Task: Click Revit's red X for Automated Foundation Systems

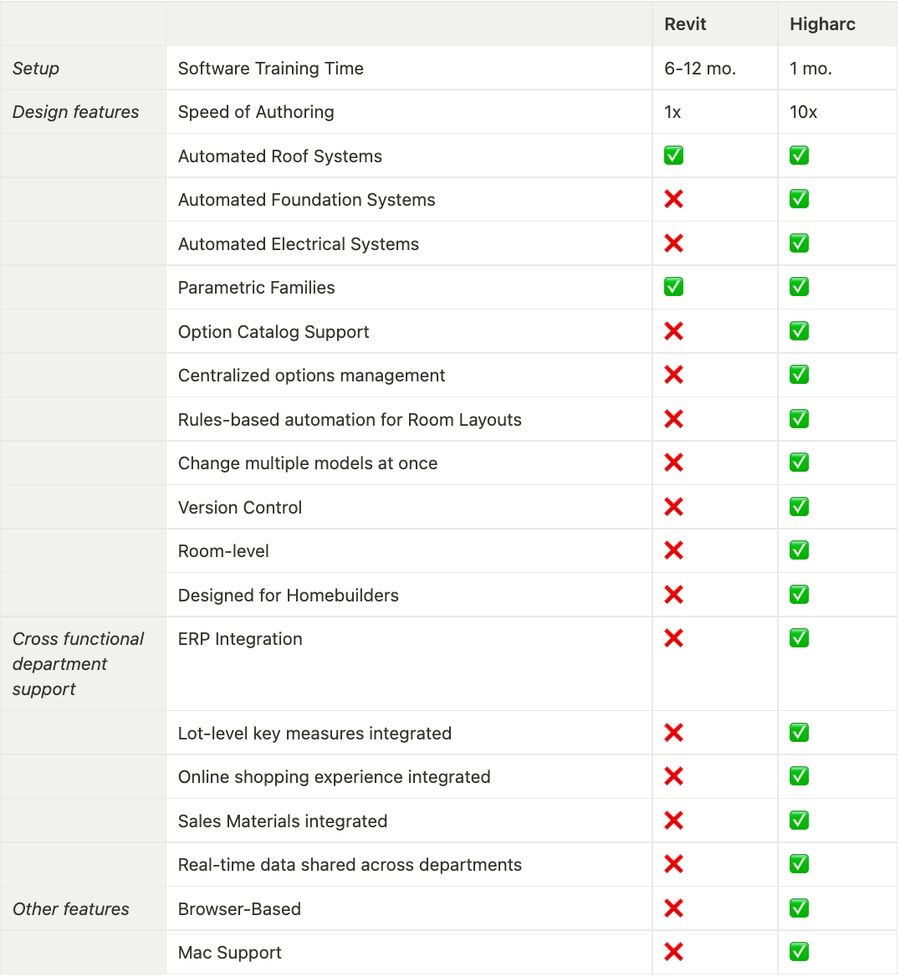Action: point(673,199)
